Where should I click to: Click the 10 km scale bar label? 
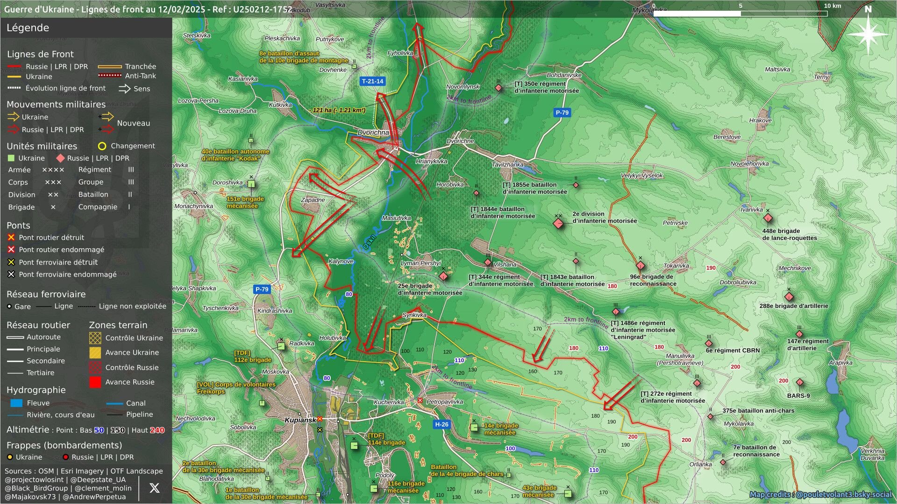[833, 6]
